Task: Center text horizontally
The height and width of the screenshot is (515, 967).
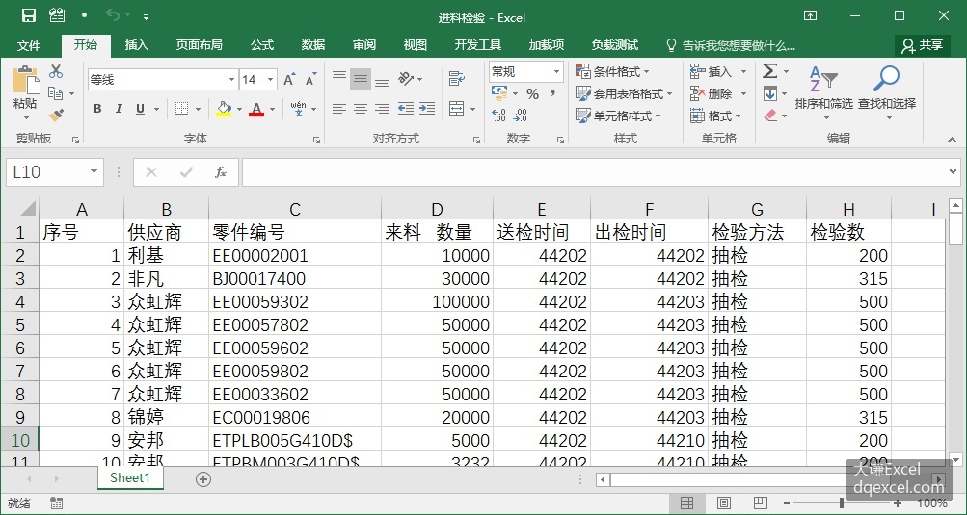Action: tap(361, 109)
